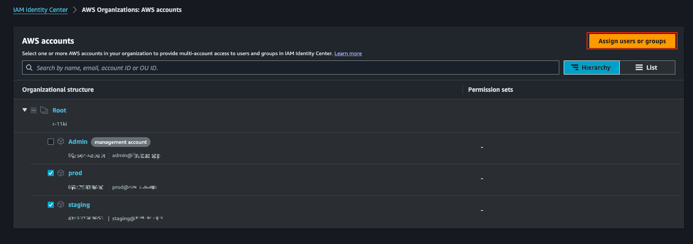Switch to List view
The height and width of the screenshot is (244, 693).
647,68
